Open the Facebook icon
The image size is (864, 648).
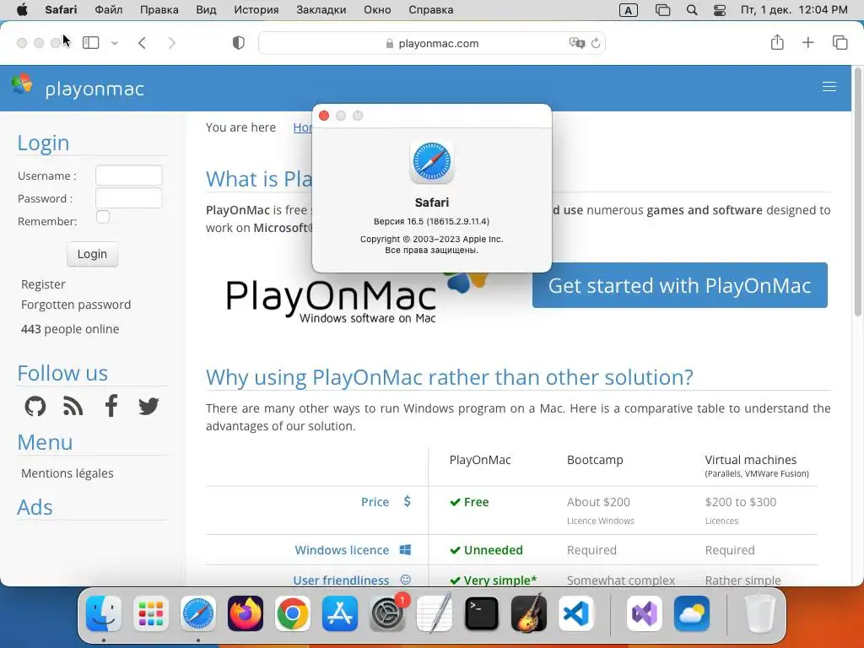pos(111,406)
